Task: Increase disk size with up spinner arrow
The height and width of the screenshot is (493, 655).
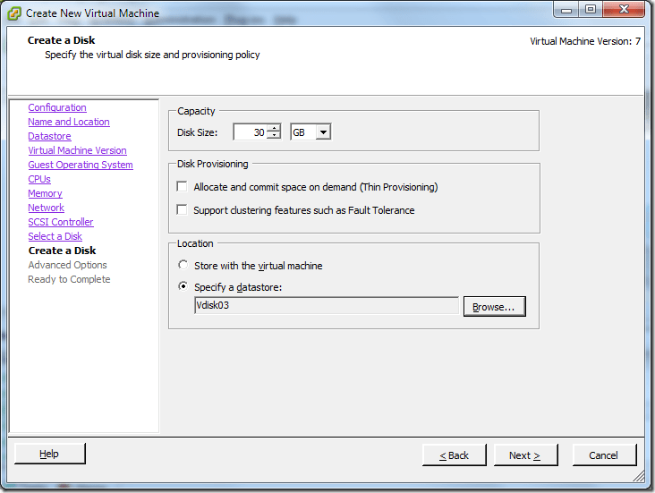Action: coord(274,129)
